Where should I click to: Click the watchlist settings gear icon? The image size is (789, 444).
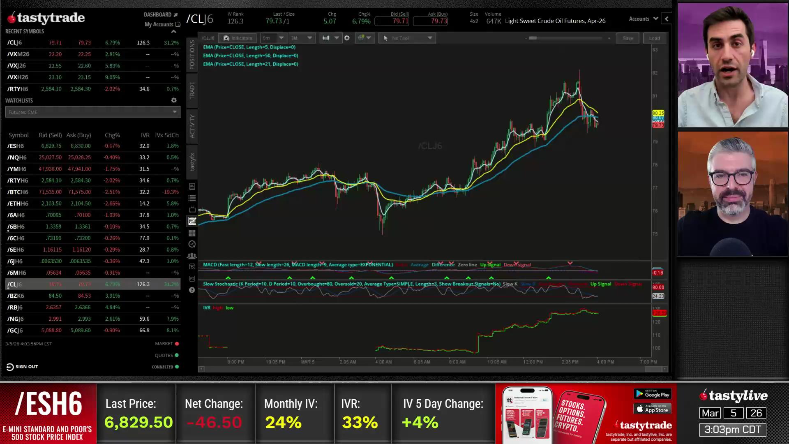tap(174, 100)
